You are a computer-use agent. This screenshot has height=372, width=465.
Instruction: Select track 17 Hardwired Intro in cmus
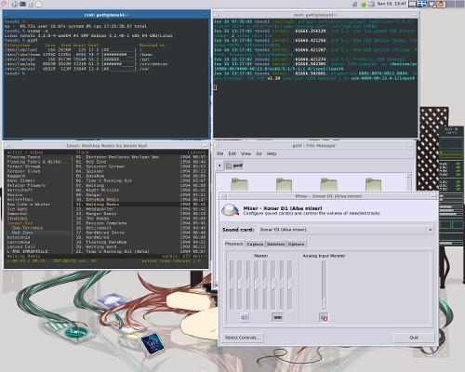(x=141, y=232)
